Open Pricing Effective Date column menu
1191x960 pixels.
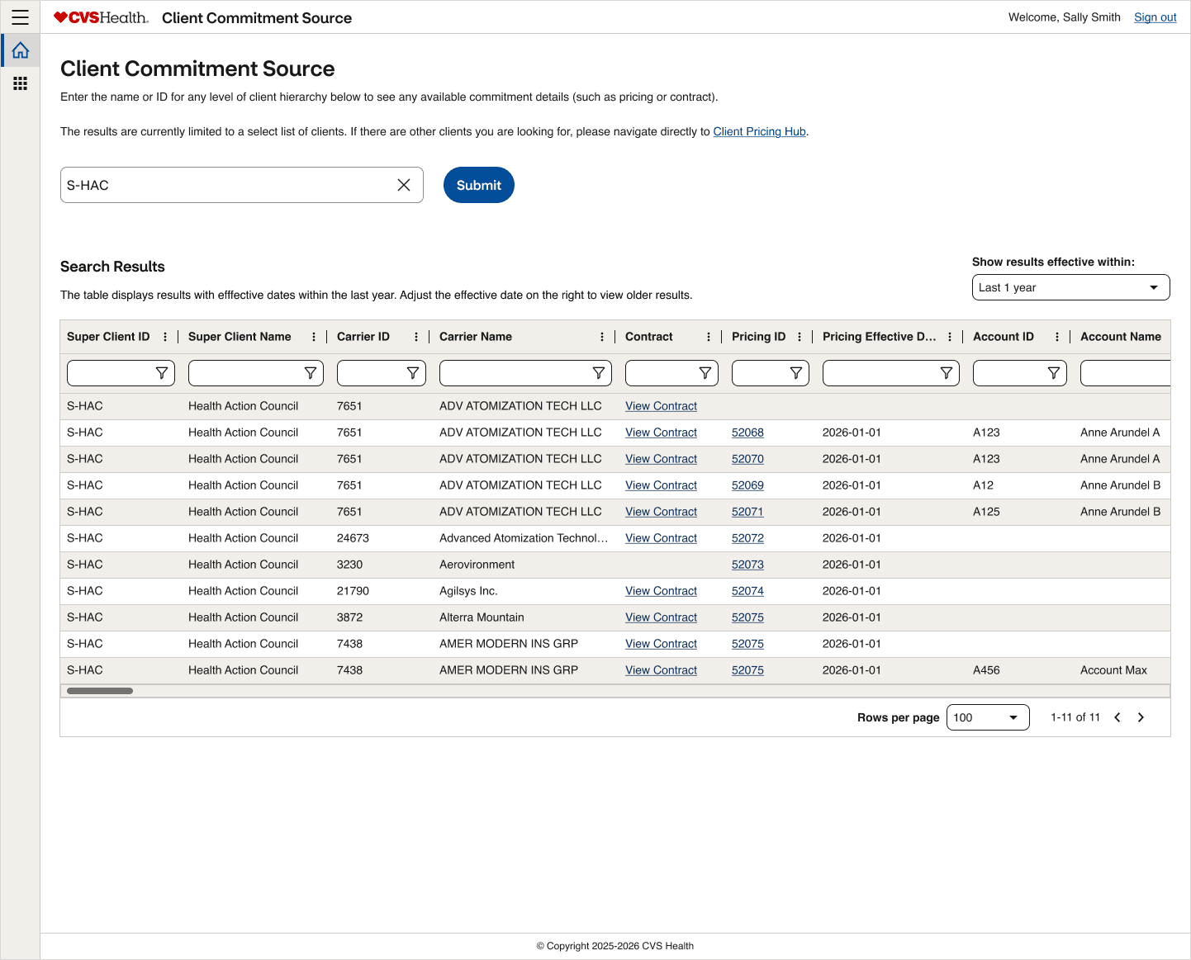950,337
